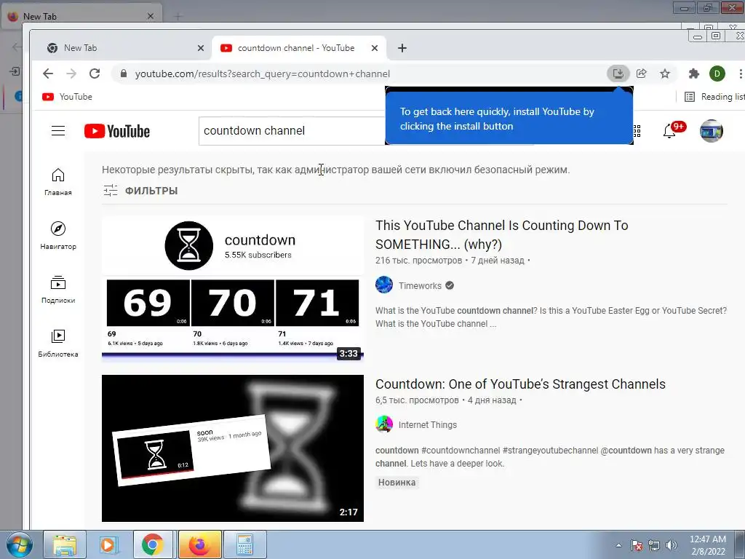Click the 216 тыс. просмотров view count
The width and height of the screenshot is (745, 559).
(418, 261)
